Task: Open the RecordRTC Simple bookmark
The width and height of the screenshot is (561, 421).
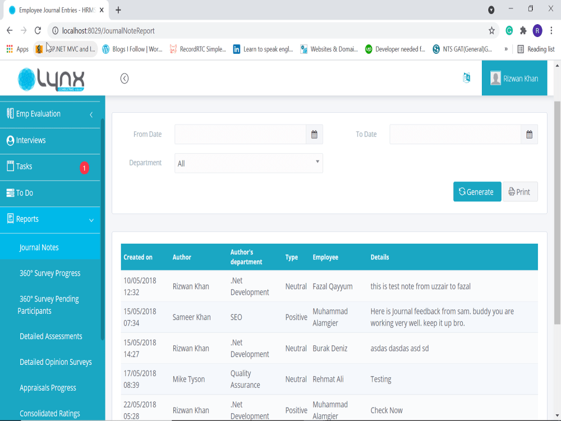Action: [198, 49]
